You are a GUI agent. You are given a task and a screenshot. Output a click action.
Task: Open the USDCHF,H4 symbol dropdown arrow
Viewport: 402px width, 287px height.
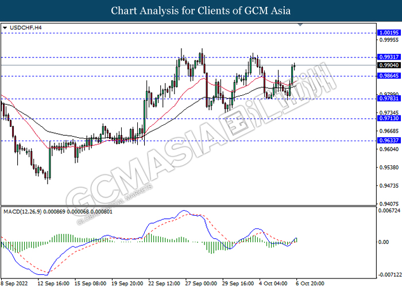click(5, 28)
